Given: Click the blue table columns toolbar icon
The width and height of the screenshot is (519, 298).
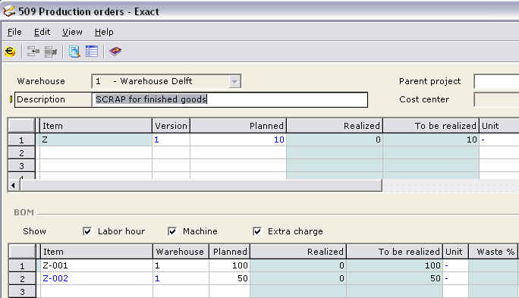Looking at the screenshot, I should point(92,52).
